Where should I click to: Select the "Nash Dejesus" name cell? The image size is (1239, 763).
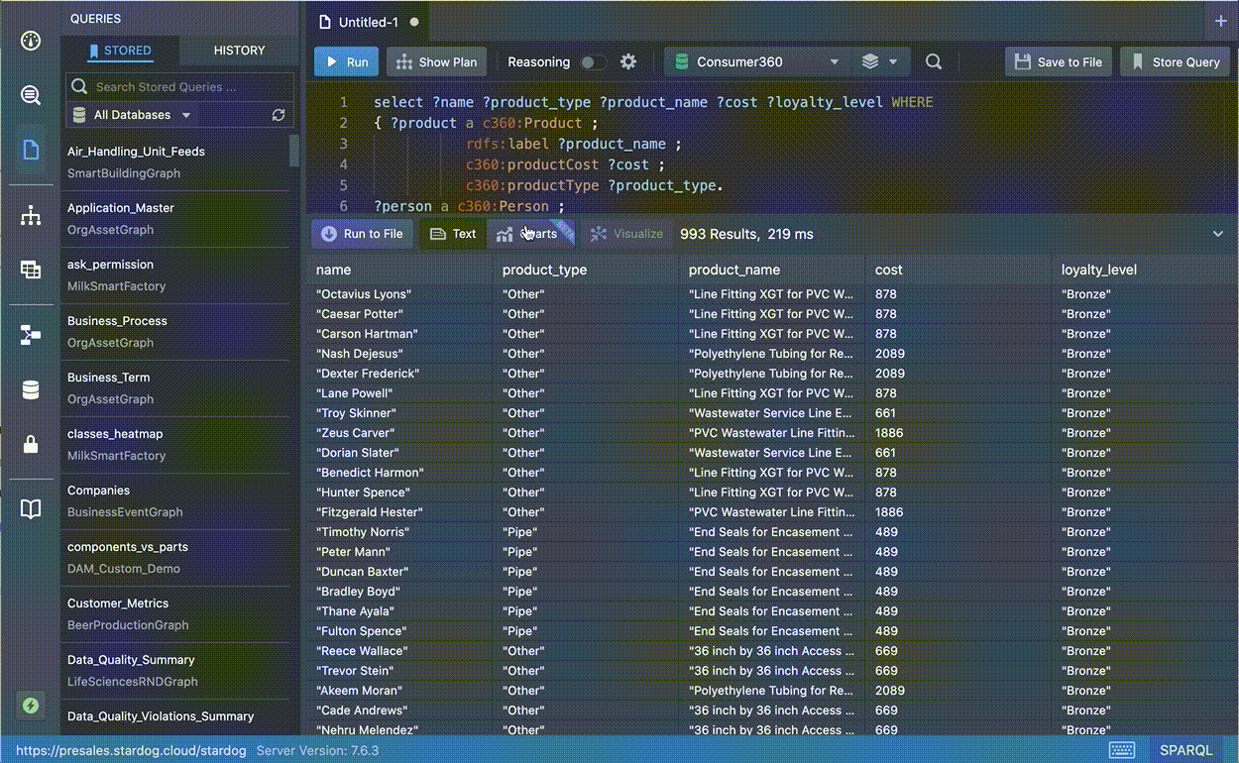point(399,354)
